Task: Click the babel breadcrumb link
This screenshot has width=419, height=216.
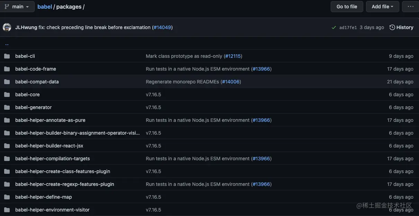Action: [x=45, y=7]
